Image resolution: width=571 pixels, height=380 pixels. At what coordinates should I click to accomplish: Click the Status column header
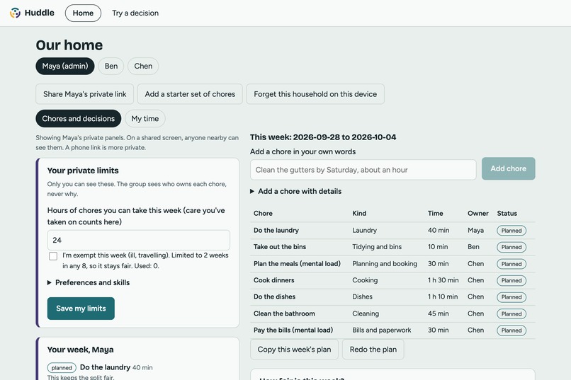[x=507, y=214]
